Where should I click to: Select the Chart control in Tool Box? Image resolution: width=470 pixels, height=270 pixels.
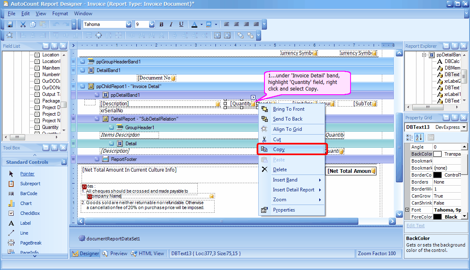click(26, 203)
